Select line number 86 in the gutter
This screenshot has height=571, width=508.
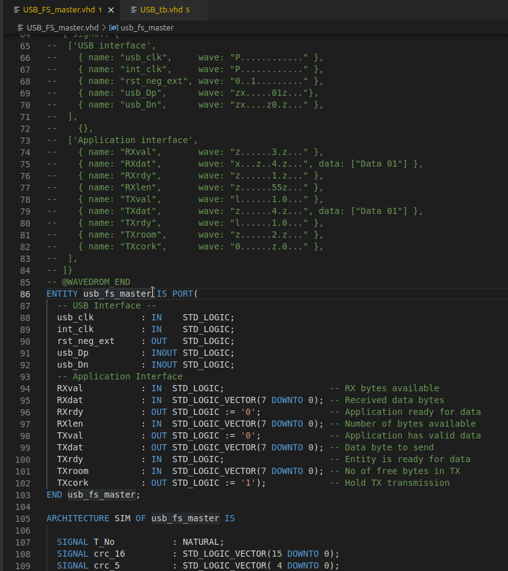coord(25,294)
